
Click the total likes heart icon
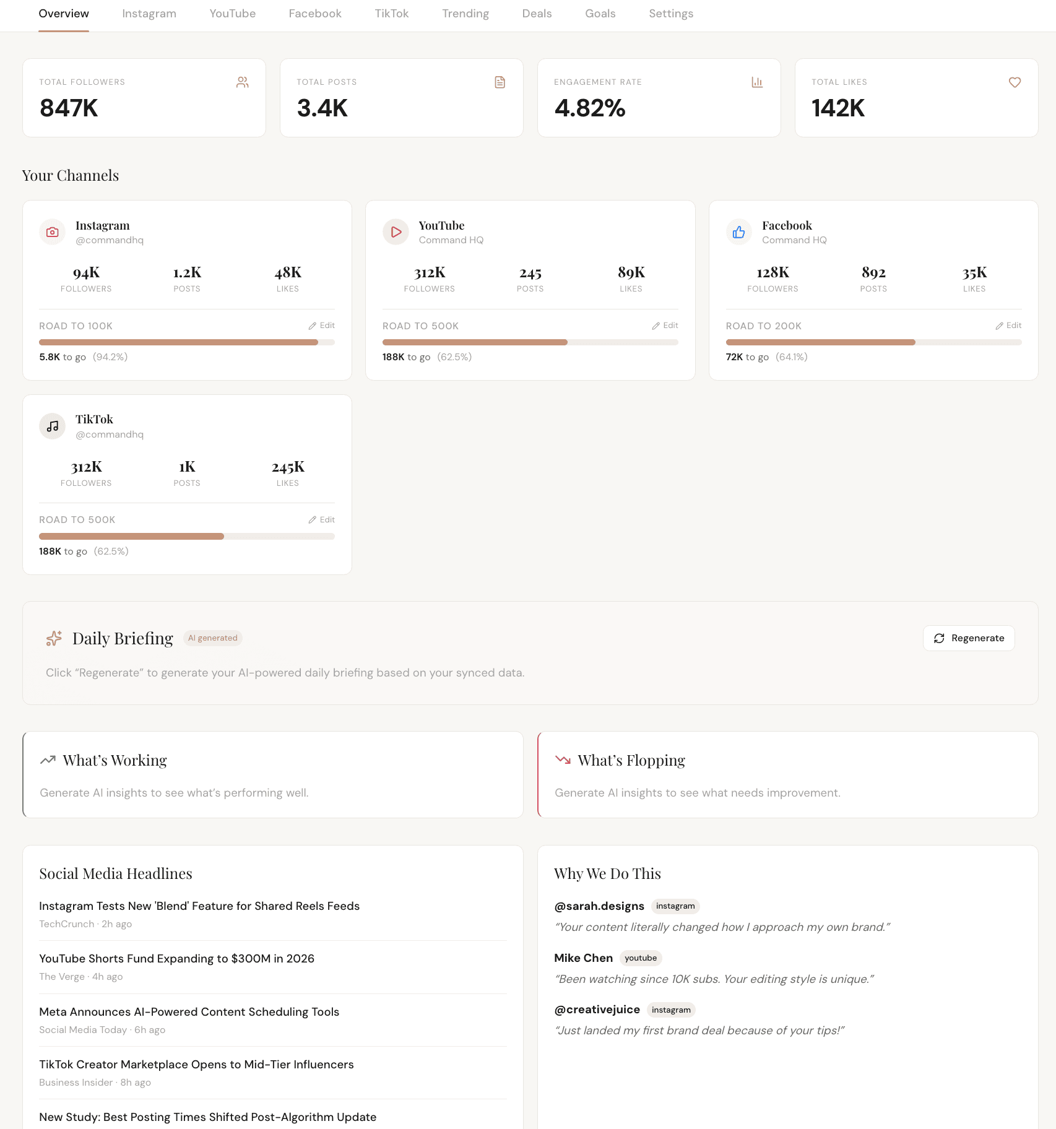(1015, 81)
